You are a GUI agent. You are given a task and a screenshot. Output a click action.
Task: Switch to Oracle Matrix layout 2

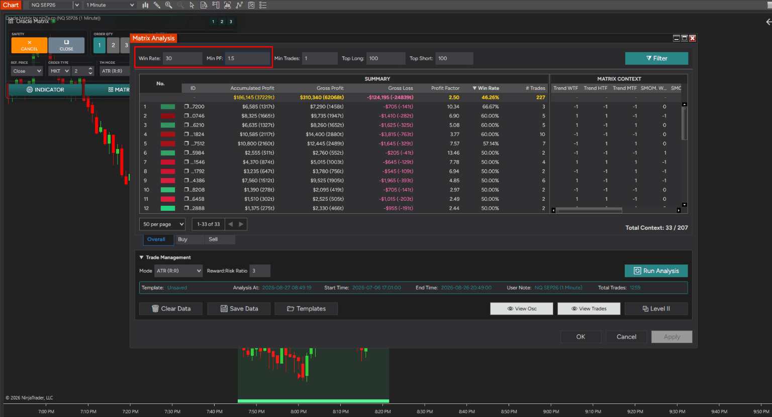[x=222, y=22]
